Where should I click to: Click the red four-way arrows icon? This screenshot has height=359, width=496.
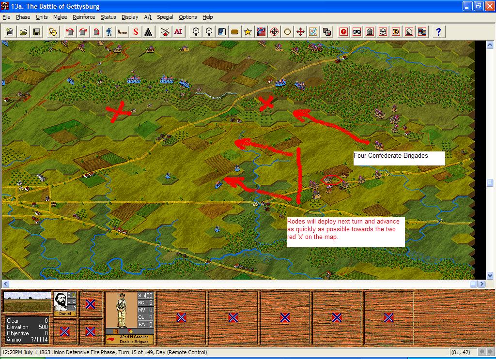300,32
